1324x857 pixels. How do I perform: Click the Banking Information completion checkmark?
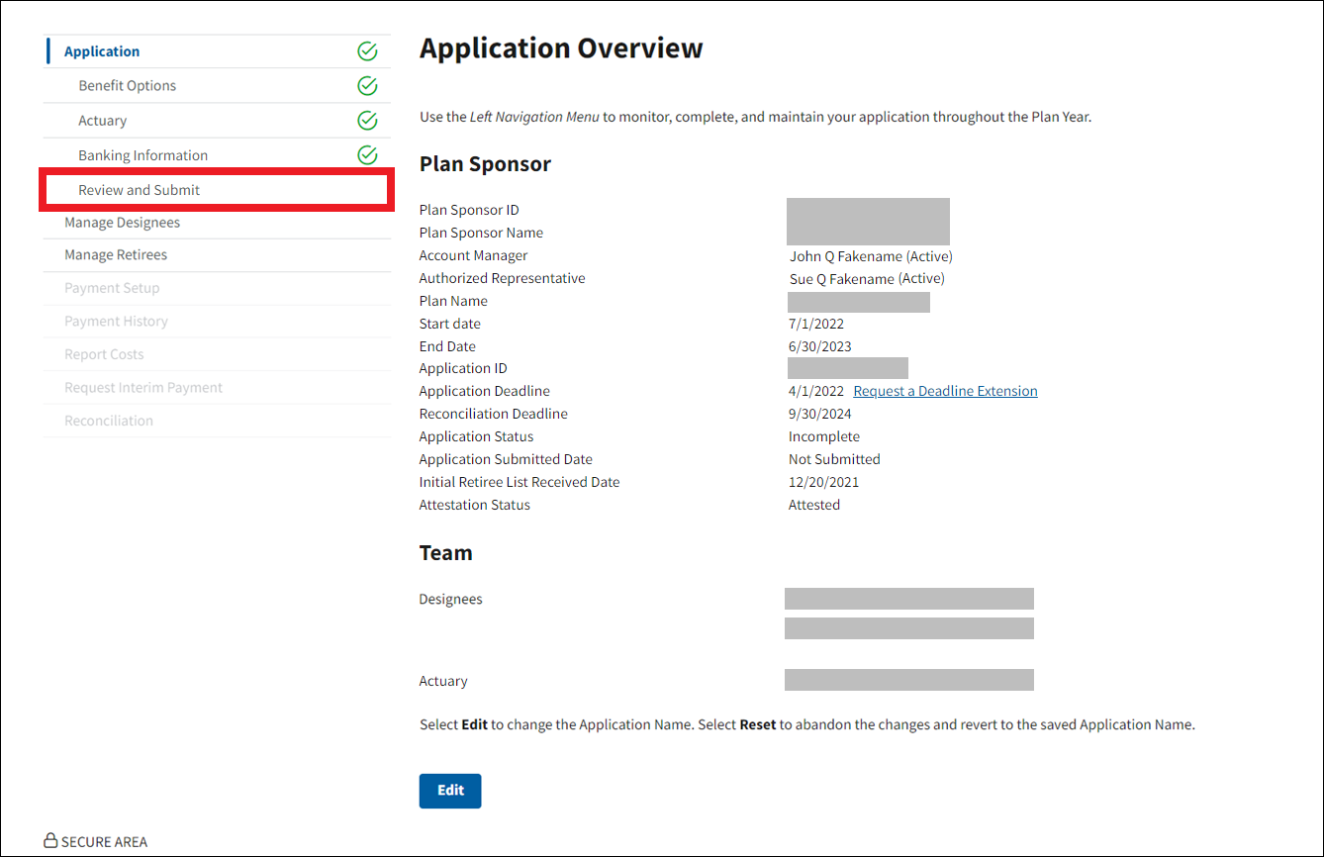click(367, 155)
